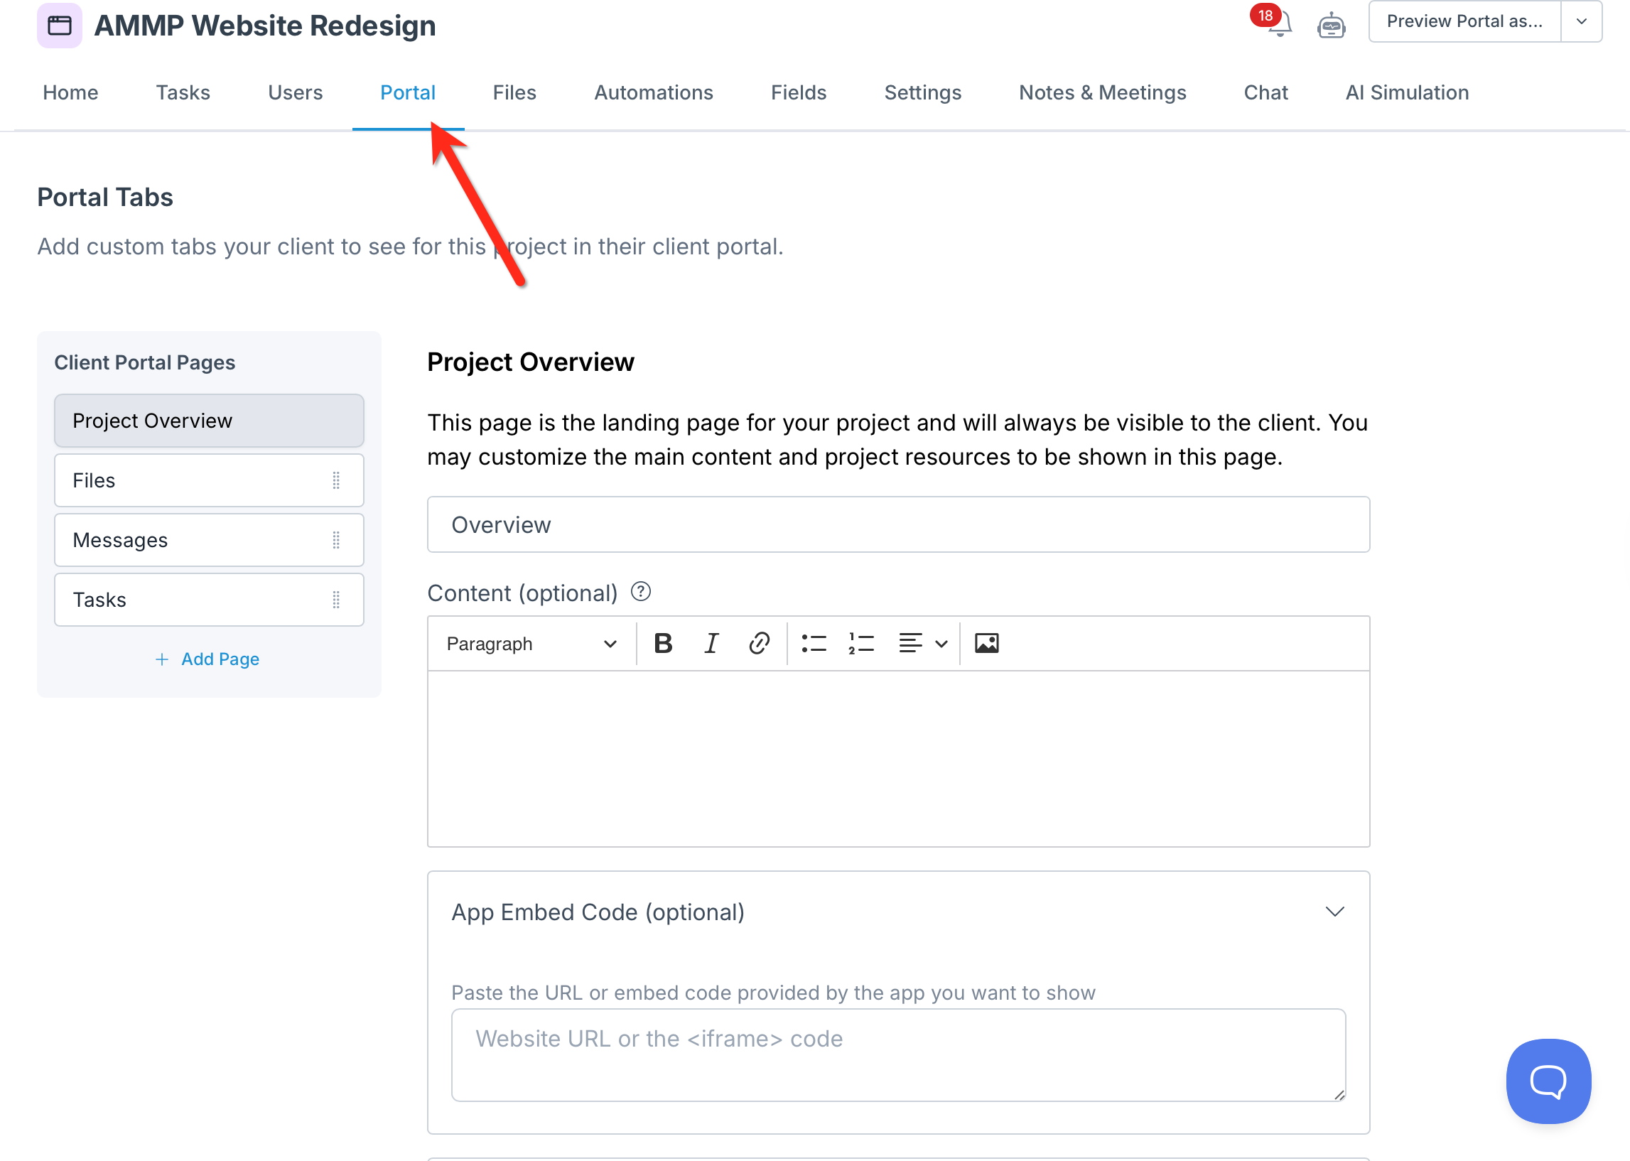This screenshot has width=1630, height=1161.
Task: Click the Content help question mark
Action: click(641, 592)
